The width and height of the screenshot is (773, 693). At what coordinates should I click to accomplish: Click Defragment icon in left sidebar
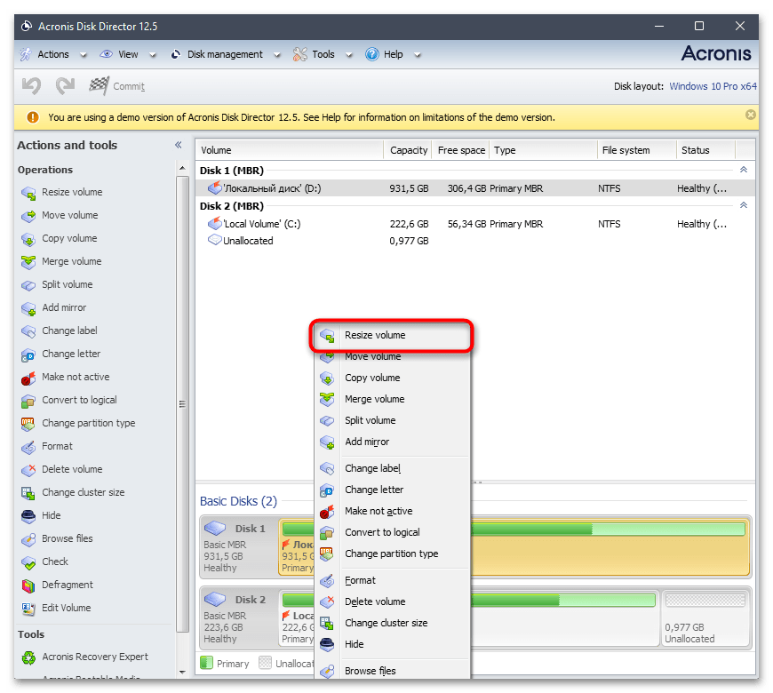pyautogui.click(x=28, y=585)
